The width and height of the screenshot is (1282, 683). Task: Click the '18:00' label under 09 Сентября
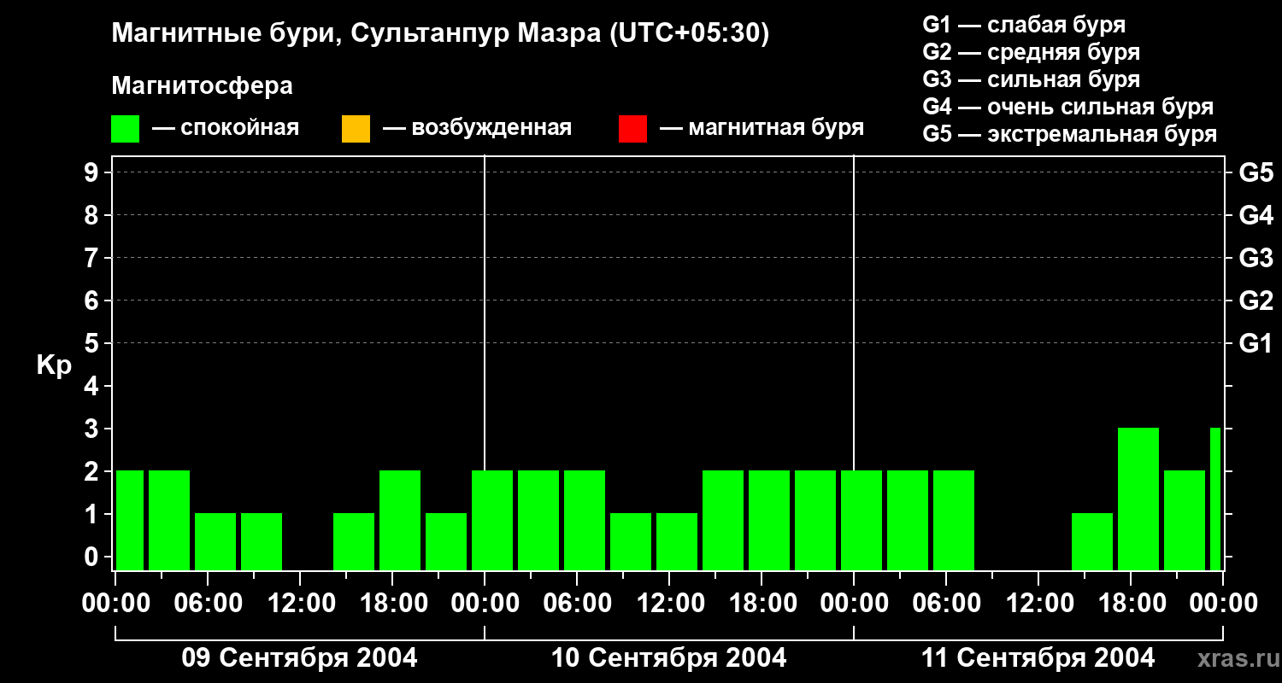point(392,604)
